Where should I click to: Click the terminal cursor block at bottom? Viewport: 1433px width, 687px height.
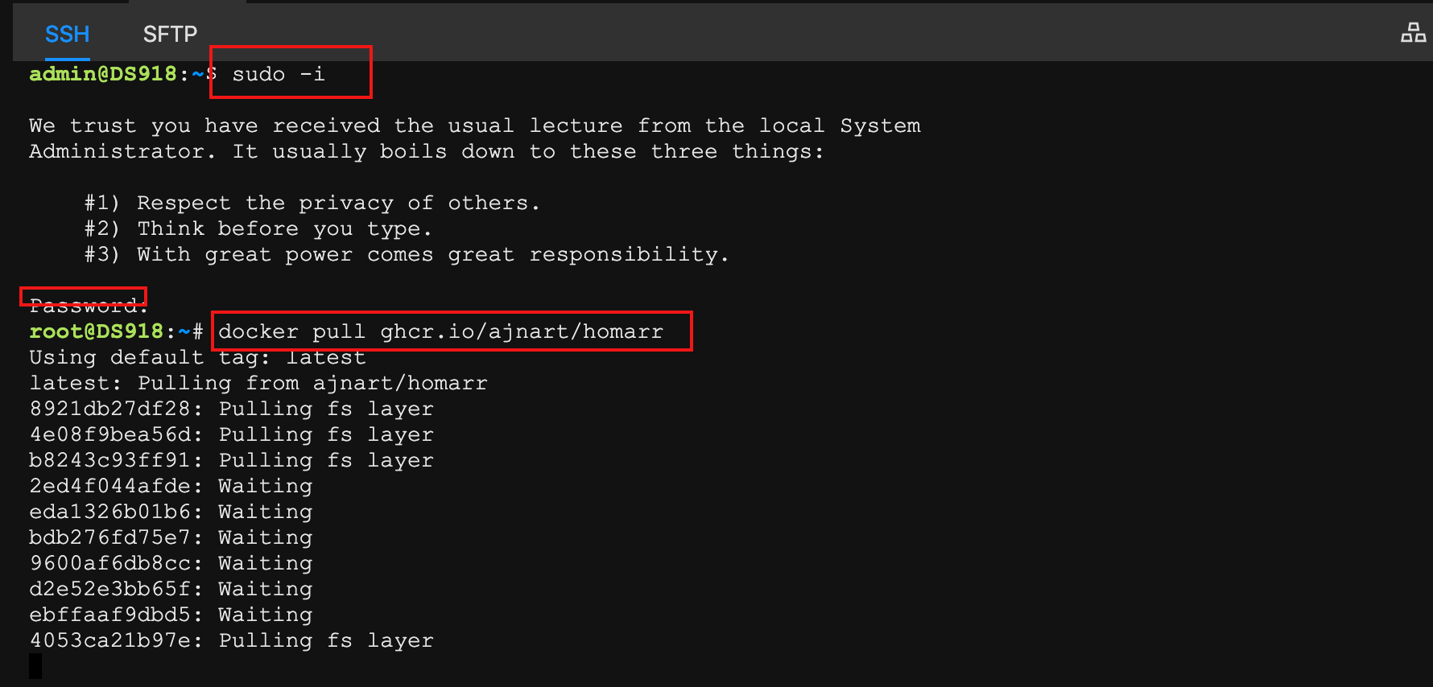pyautogui.click(x=35, y=666)
